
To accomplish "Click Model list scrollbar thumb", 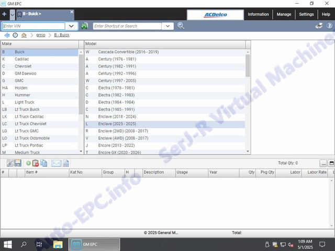I will tap(248, 65).
